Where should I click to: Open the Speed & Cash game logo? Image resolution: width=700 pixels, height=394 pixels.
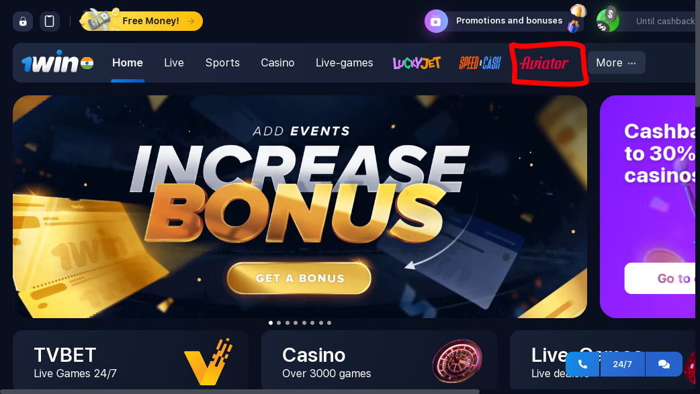point(480,63)
